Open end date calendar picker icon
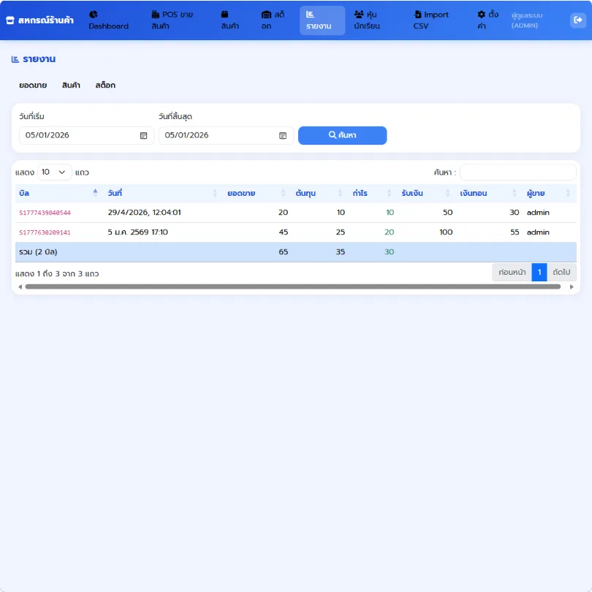The image size is (592, 592). [283, 135]
